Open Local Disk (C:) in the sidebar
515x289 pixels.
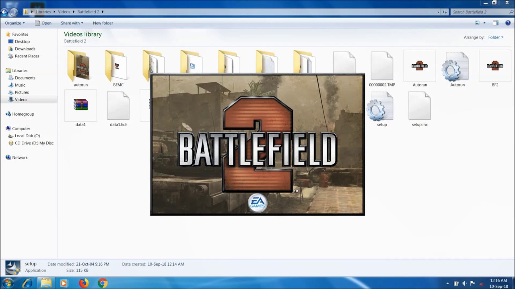pyautogui.click(x=27, y=136)
